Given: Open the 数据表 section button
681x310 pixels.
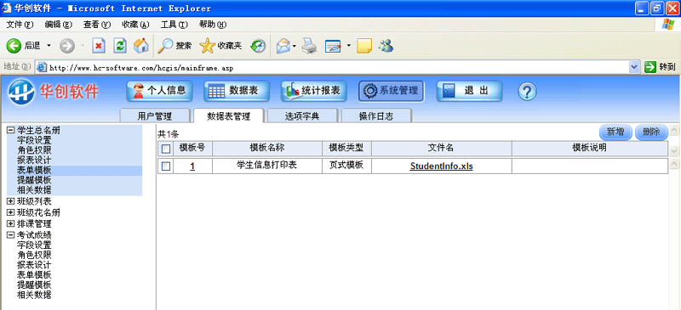Looking at the screenshot, I should pyautogui.click(x=237, y=91).
